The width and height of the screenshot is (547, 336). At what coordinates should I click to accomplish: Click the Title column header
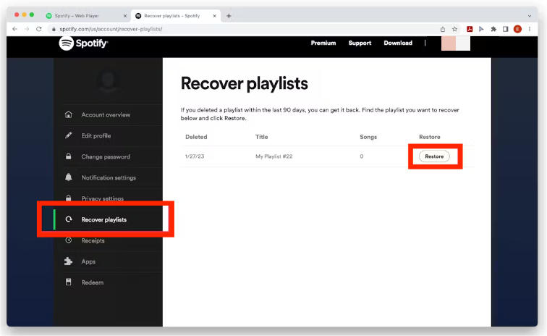click(262, 137)
